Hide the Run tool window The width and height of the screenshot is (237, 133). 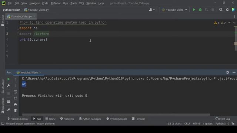(234, 72)
